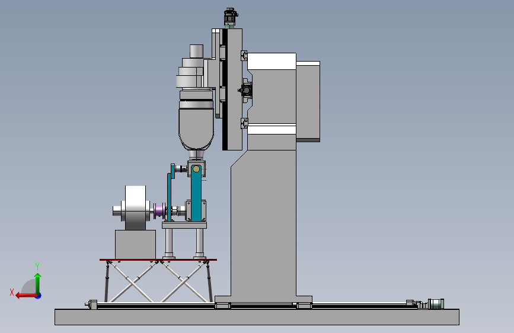Screen dimensions: 514x333
Task: Select the left end bearing block of the rail
Action: [92, 304]
